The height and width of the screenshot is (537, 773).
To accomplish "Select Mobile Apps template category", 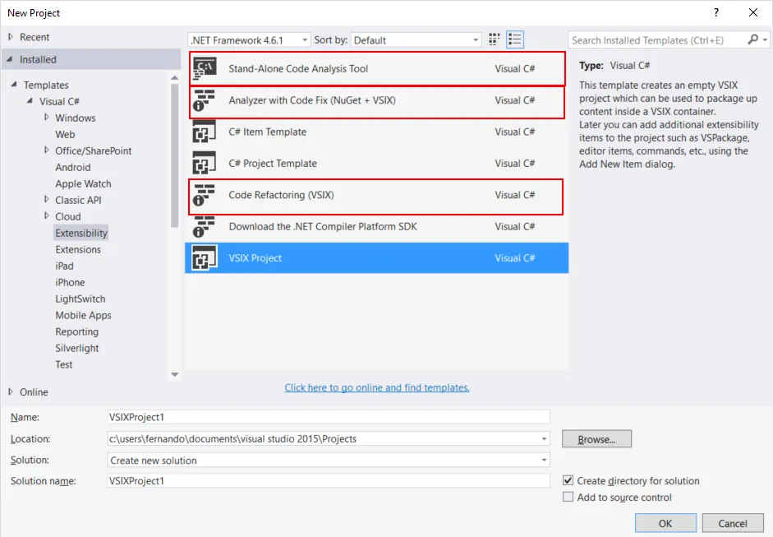I will [x=83, y=315].
